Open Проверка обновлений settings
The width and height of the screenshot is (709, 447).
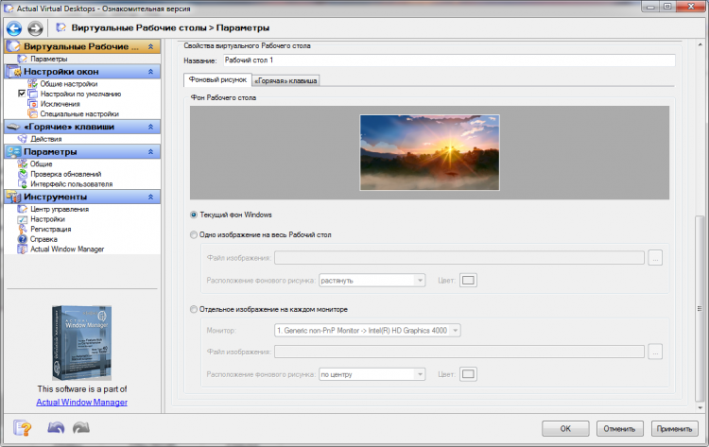(x=66, y=174)
